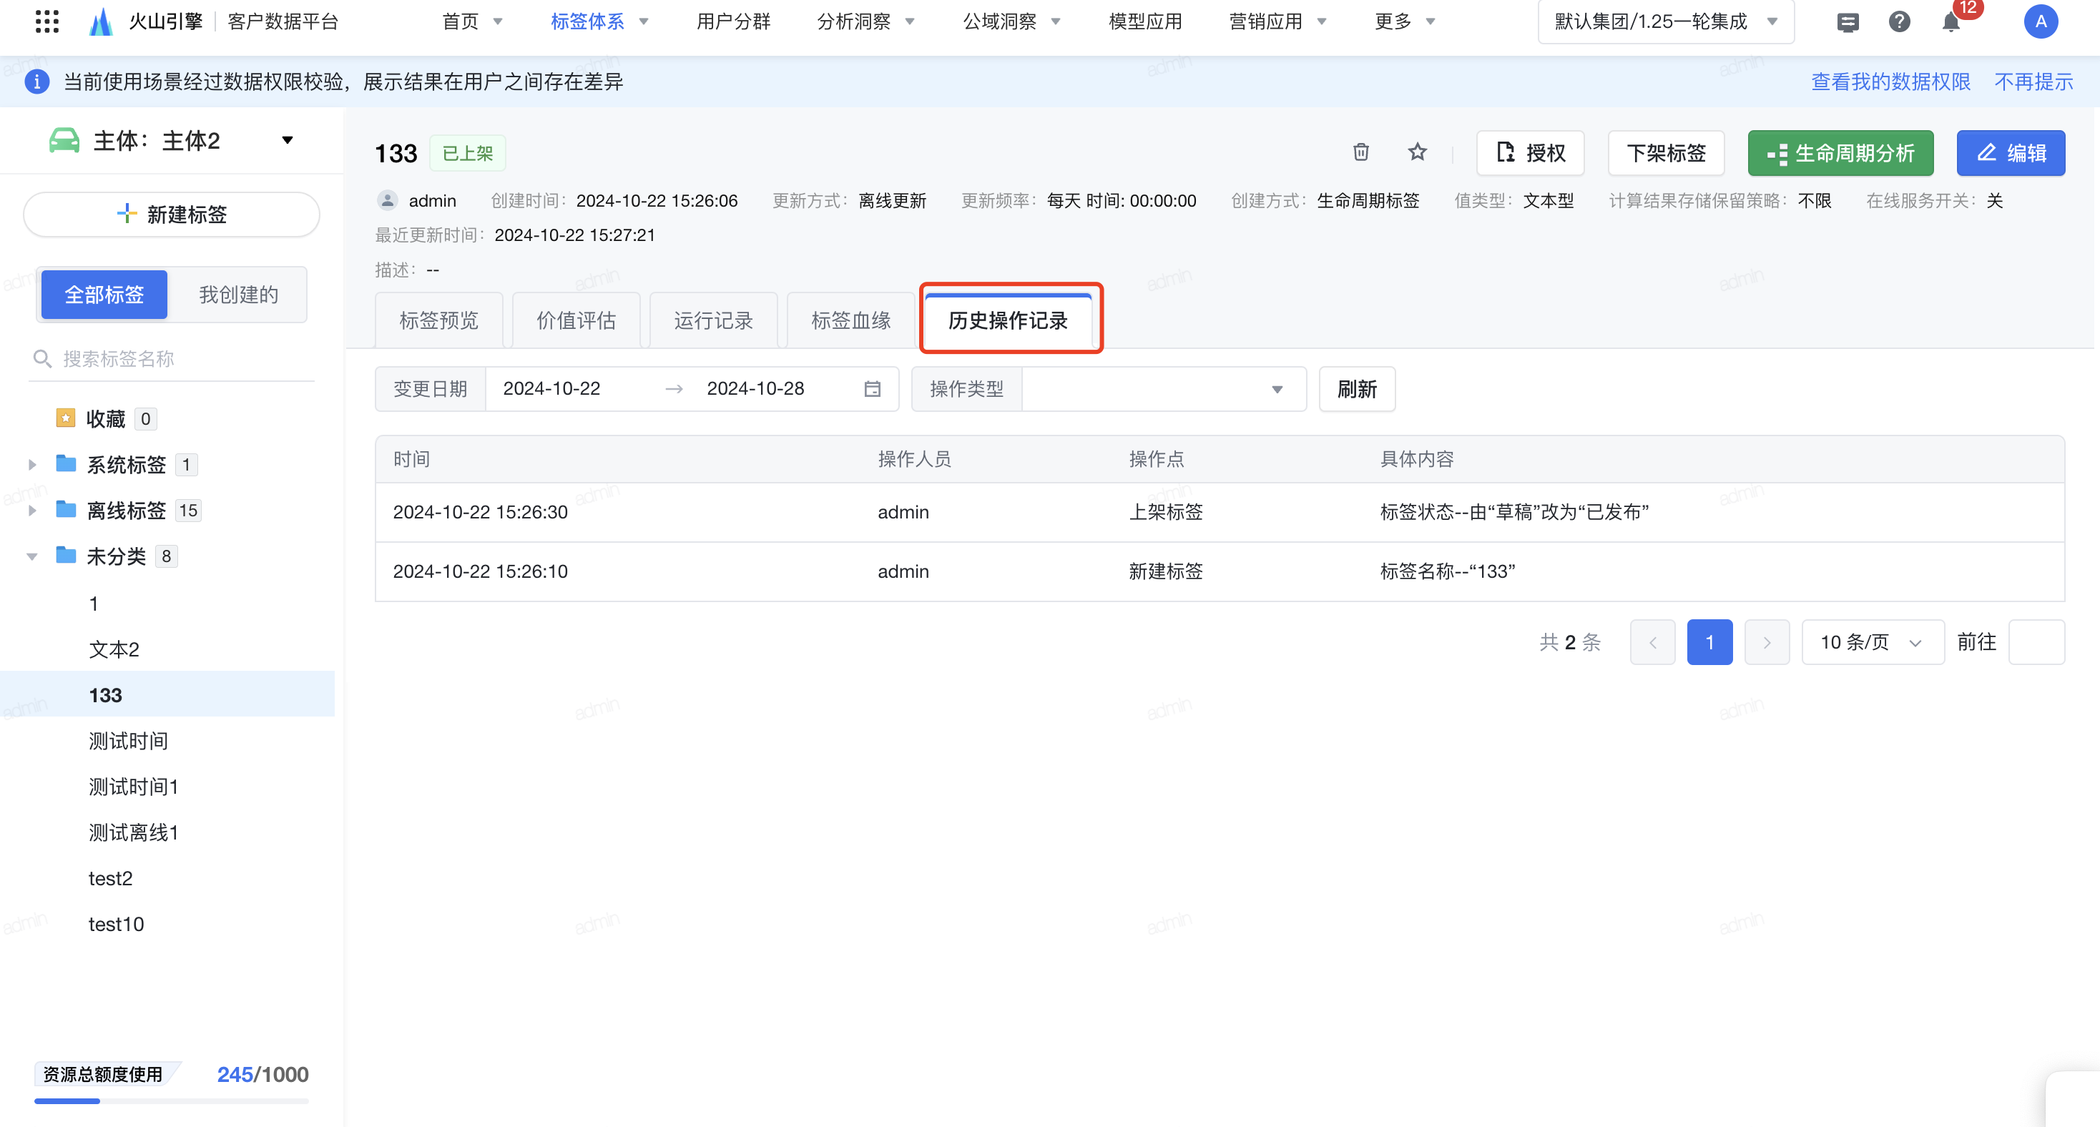Open the notifications bell icon
This screenshot has height=1127, width=2100.
[1951, 22]
